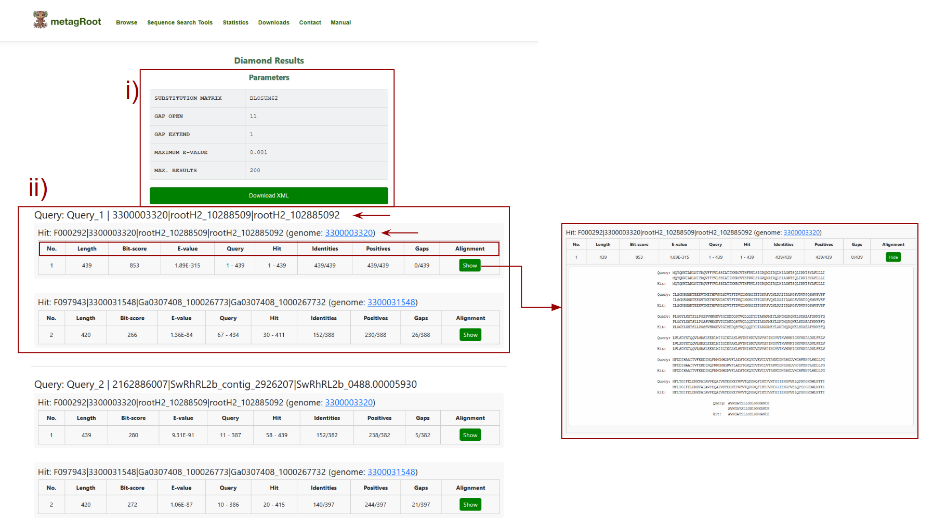
Task: Click the bit-score cell 272
Action: click(x=133, y=505)
